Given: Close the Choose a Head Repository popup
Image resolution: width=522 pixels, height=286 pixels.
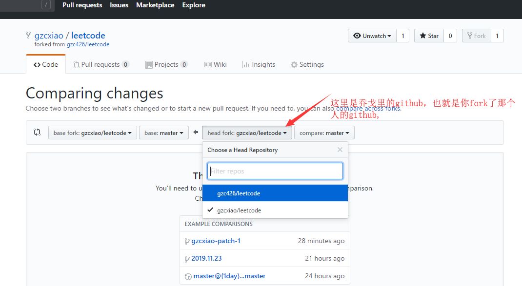Looking at the screenshot, I should tap(340, 150).
